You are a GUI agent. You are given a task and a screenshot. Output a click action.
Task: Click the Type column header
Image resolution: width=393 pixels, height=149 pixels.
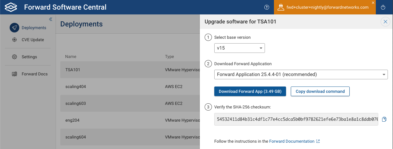click(x=169, y=56)
